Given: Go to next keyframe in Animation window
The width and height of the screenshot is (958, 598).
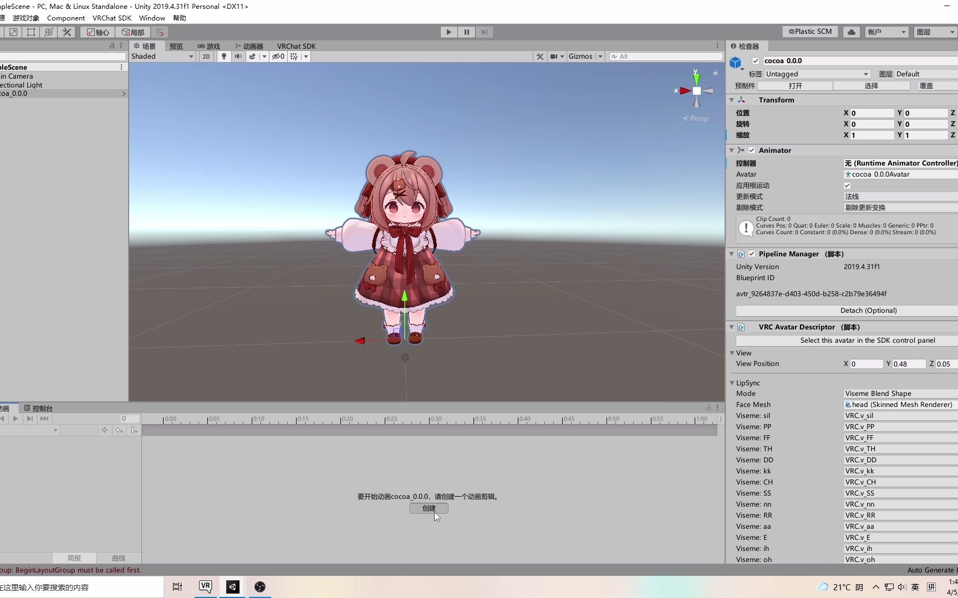Looking at the screenshot, I should coord(30,419).
